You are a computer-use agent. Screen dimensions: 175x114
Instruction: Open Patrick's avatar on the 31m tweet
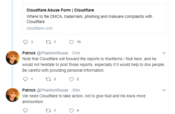pyautogui.click(x=13, y=58)
